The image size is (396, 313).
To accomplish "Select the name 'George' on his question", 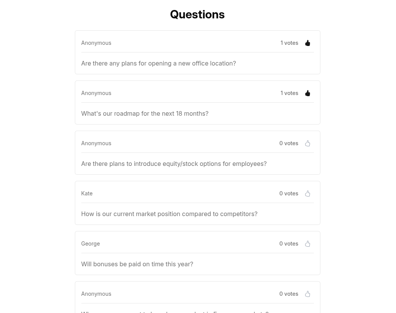I will click(x=90, y=244).
